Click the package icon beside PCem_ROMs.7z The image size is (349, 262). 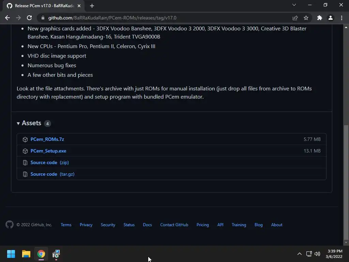point(25,140)
